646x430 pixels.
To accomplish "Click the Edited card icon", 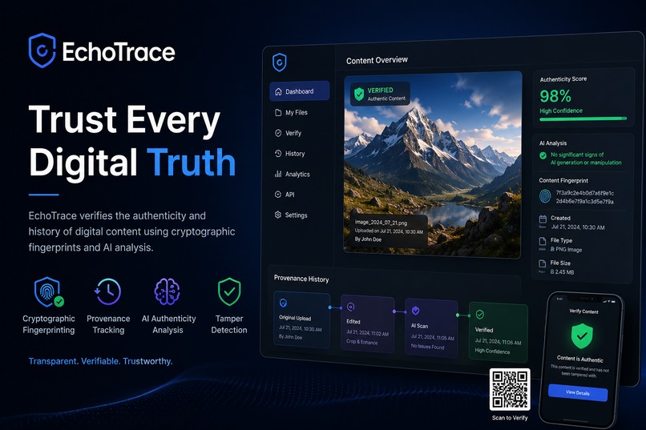I will [x=350, y=307].
